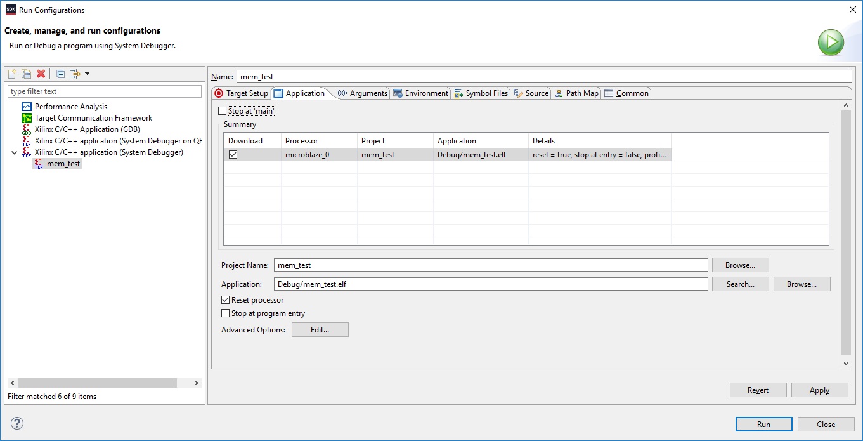Open the filter options dropdown arrow
Viewport: 863px width, 441px height.
coord(88,74)
